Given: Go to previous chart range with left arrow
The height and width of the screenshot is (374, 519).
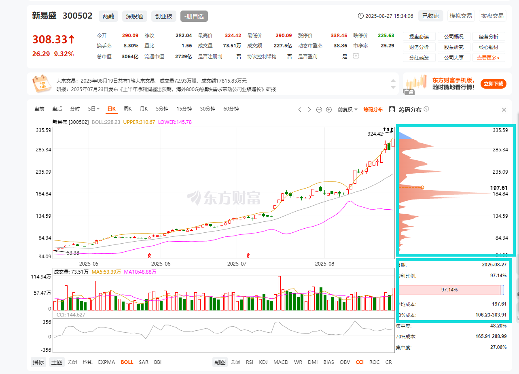Looking at the screenshot, I should coord(300,110).
